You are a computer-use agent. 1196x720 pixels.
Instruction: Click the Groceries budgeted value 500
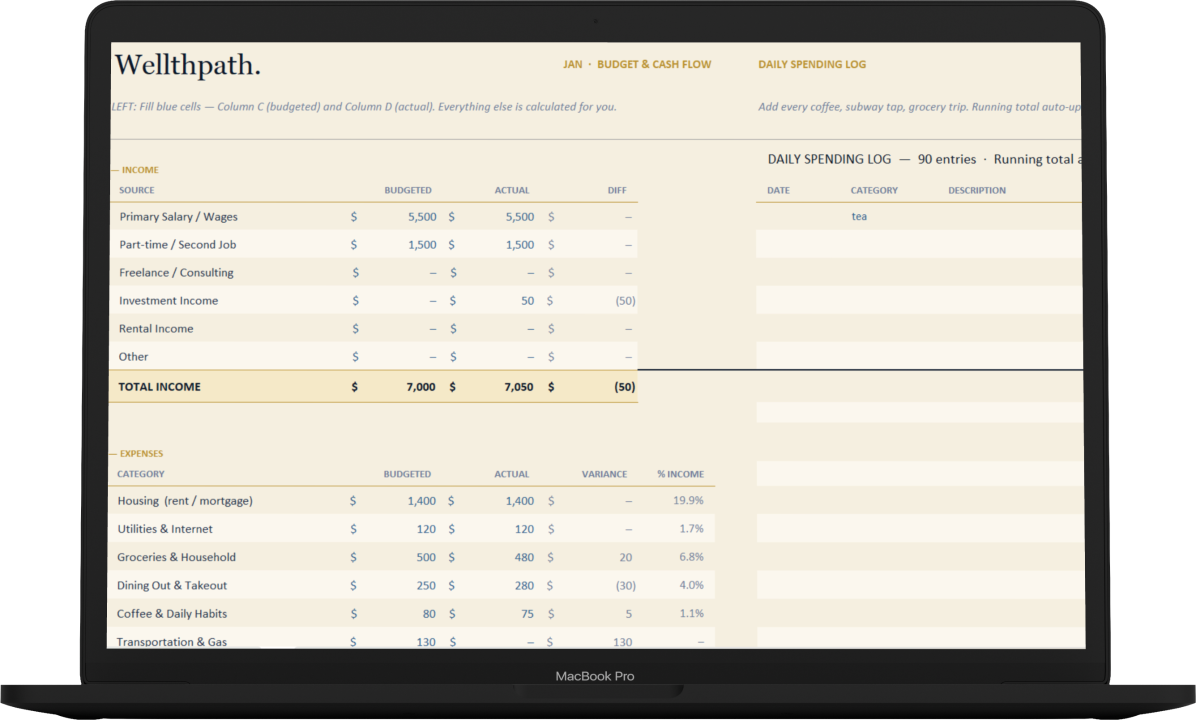tap(426, 557)
